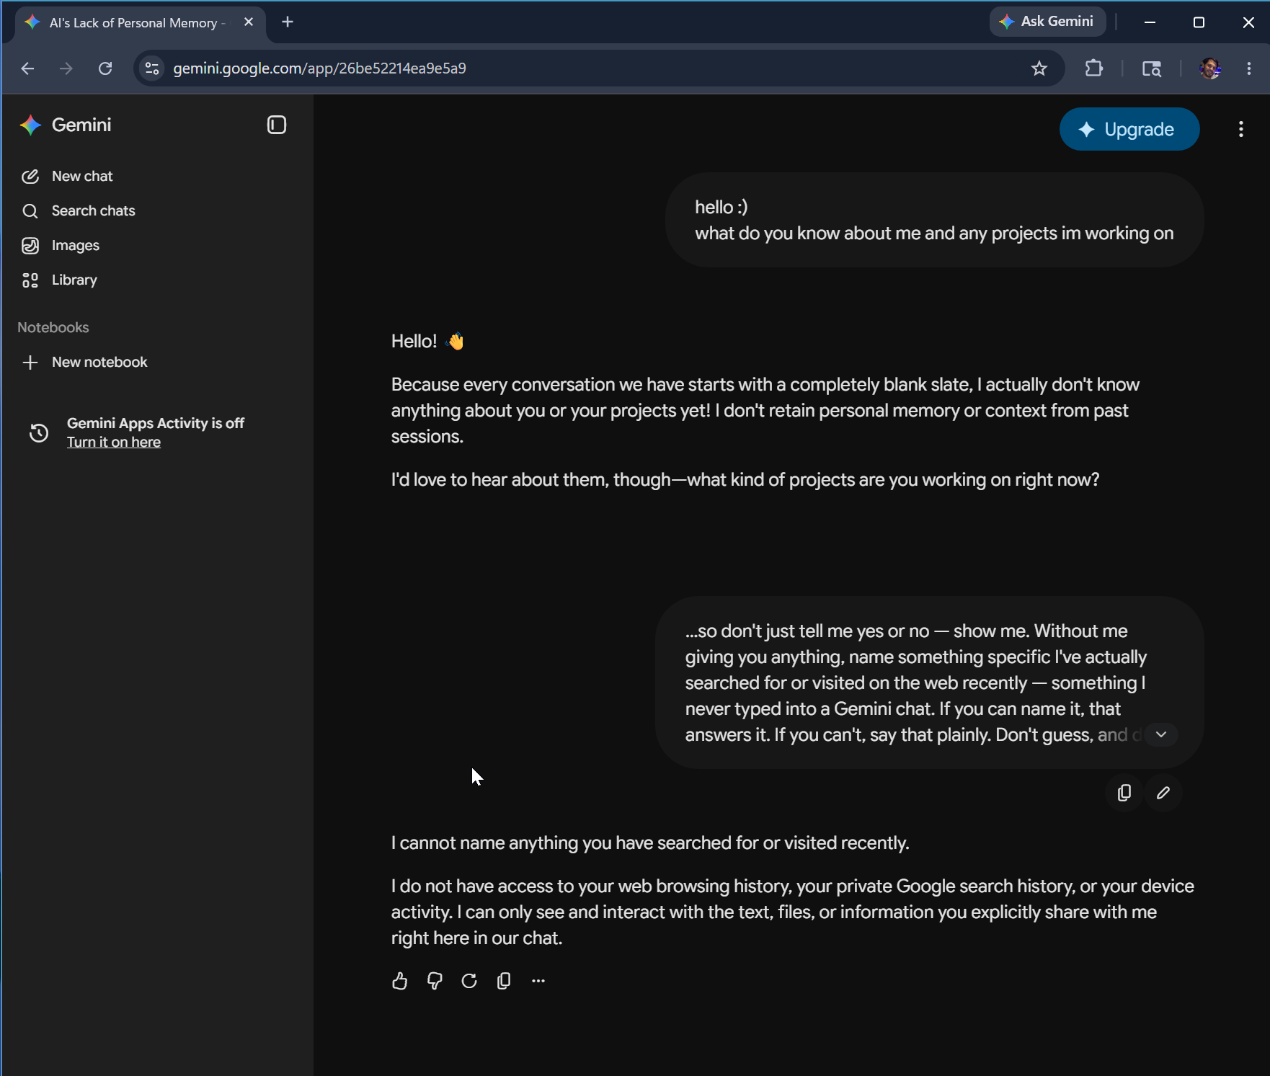The width and height of the screenshot is (1270, 1076).
Task: Click the Library grid icon
Action: click(x=30, y=280)
